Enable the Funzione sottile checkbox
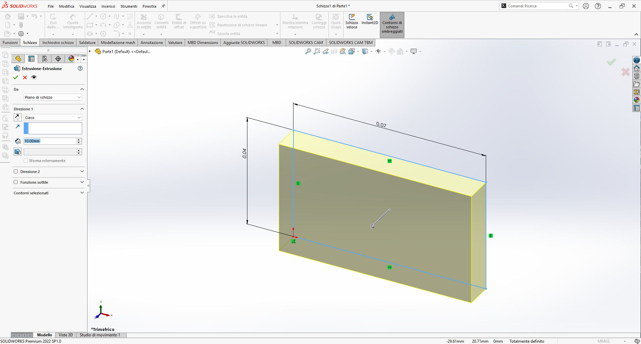The image size is (641, 344). (16, 182)
